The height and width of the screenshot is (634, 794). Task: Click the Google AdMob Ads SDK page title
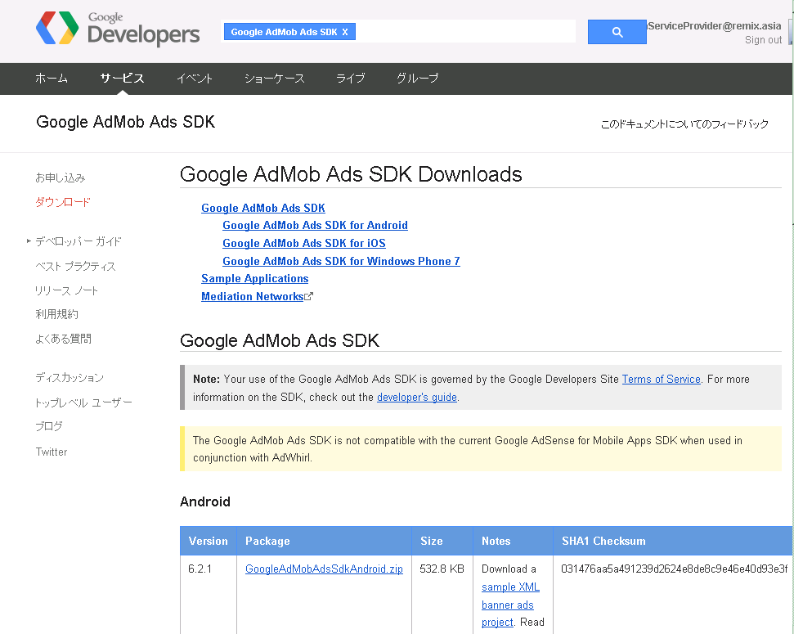pyautogui.click(x=126, y=122)
